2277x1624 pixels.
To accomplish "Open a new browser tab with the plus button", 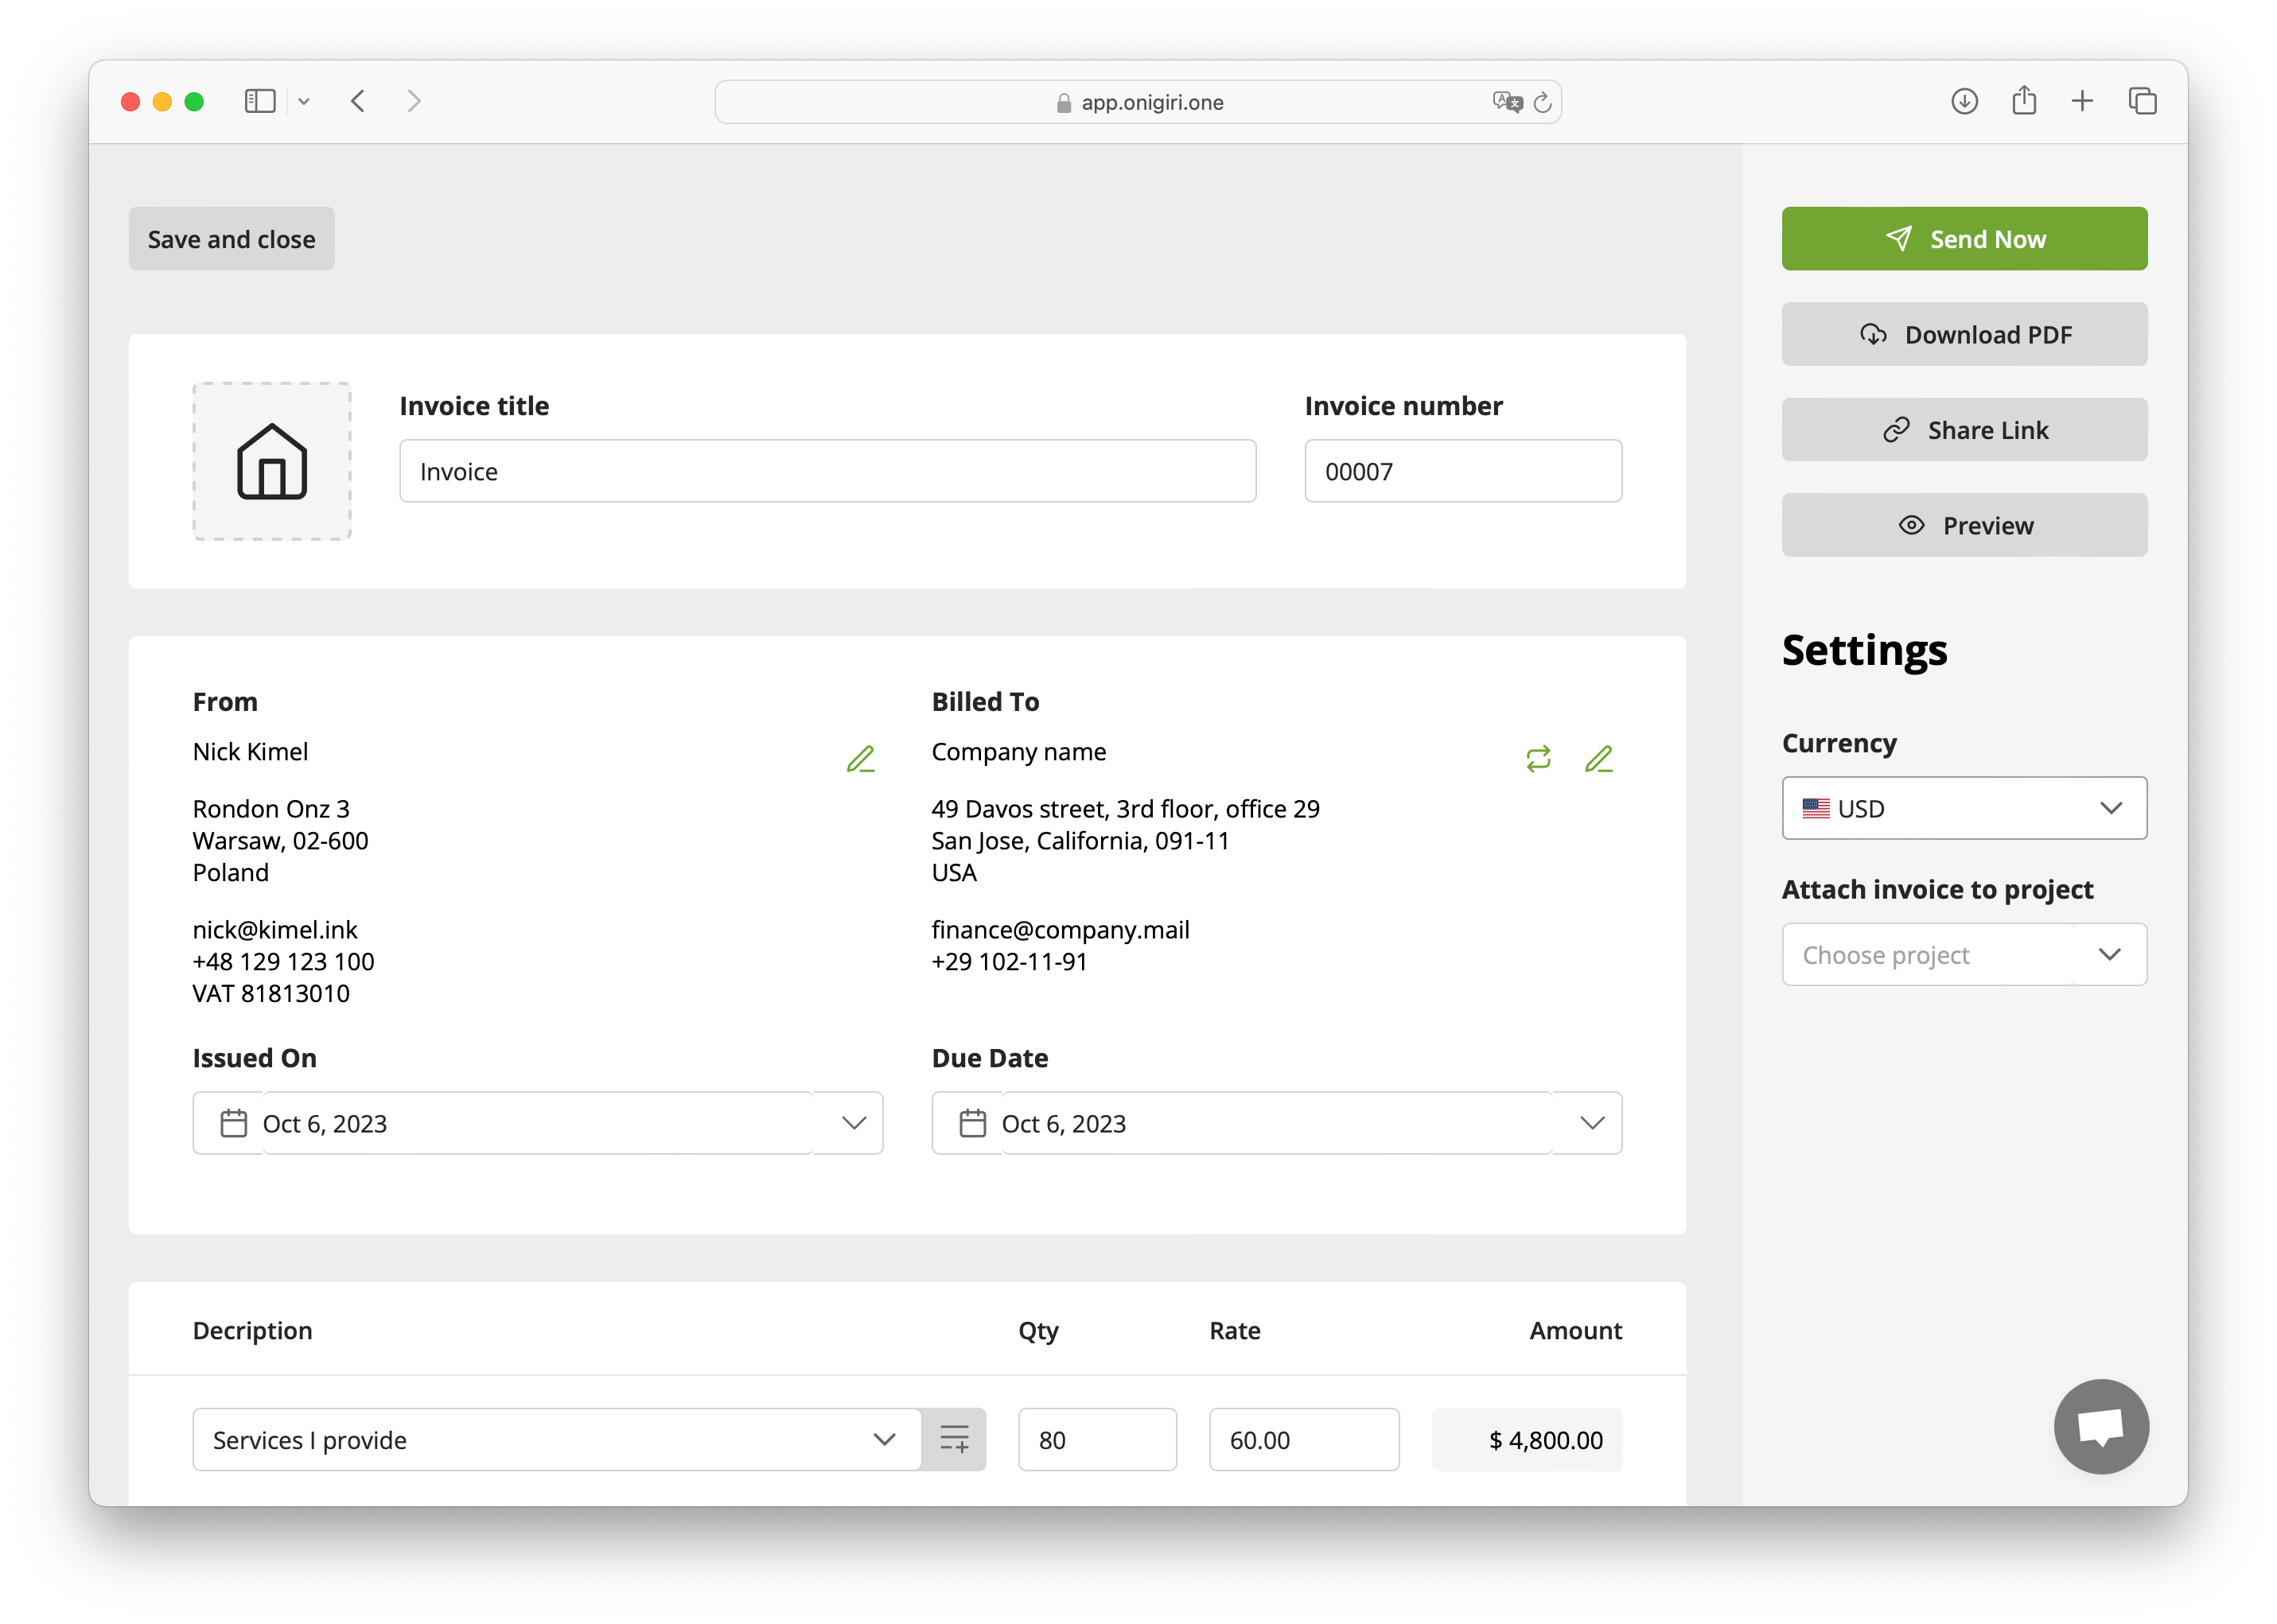I will point(2083,101).
